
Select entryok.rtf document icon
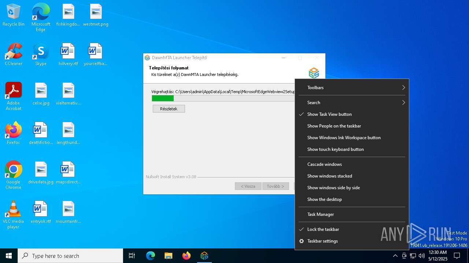point(41,213)
